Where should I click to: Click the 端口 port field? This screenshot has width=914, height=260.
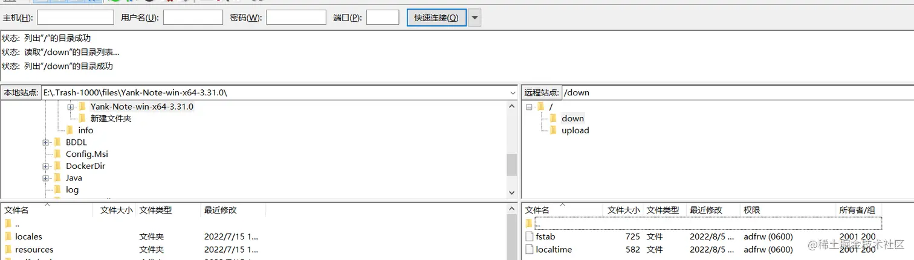click(x=383, y=17)
